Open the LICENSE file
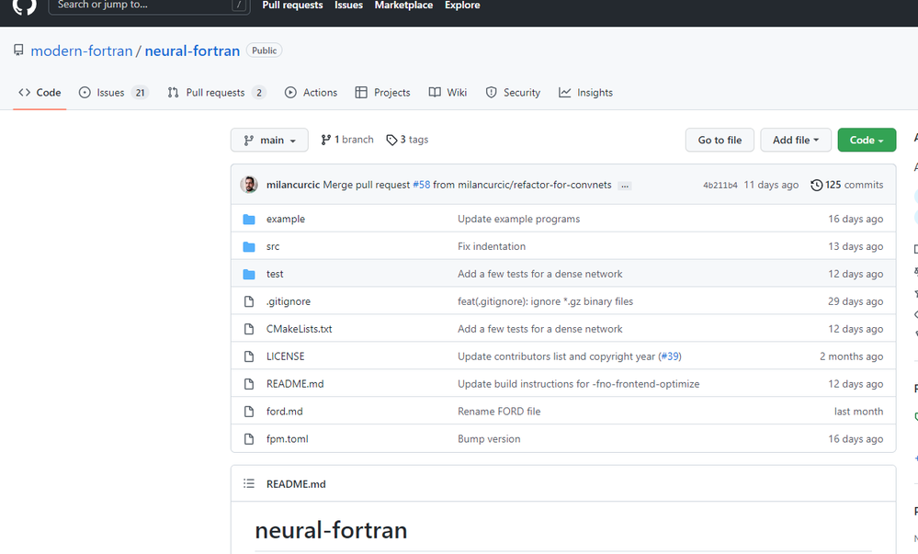The height and width of the screenshot is (554, 918). (x=285, y=356)
